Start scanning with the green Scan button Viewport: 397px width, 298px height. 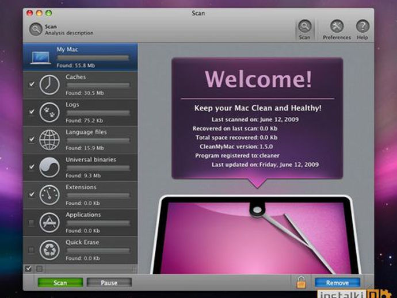point(60,282)
